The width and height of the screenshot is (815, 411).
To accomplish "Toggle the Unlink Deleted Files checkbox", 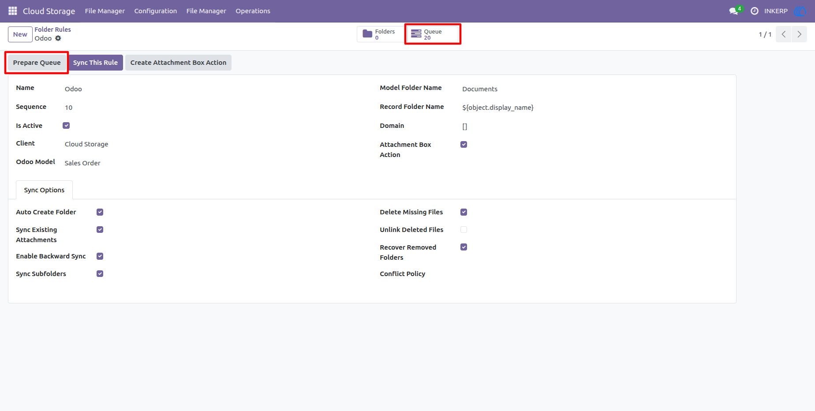I will tap(464, 230).
